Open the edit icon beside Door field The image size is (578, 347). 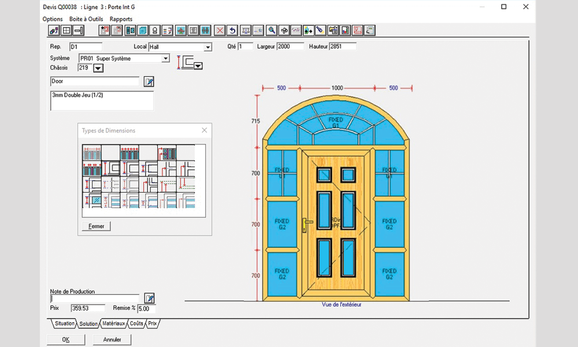149,82
